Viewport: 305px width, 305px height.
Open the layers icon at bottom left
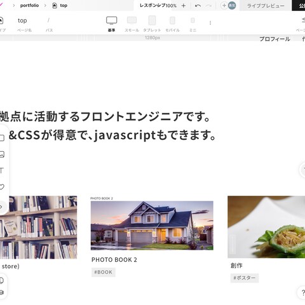[x=2, y=292]
